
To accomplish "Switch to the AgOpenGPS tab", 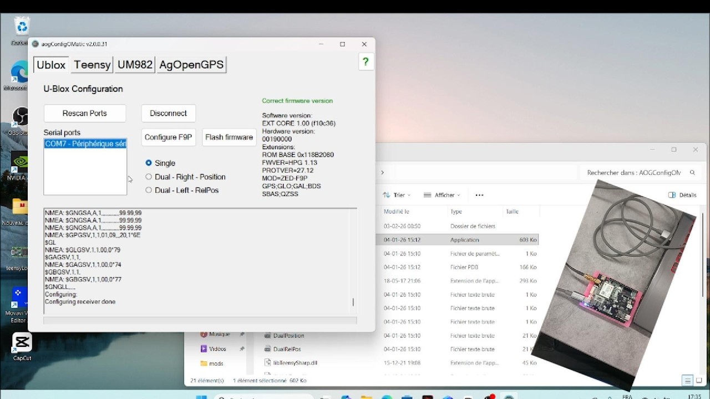I will pyautogui.click(x=191, y=65).
